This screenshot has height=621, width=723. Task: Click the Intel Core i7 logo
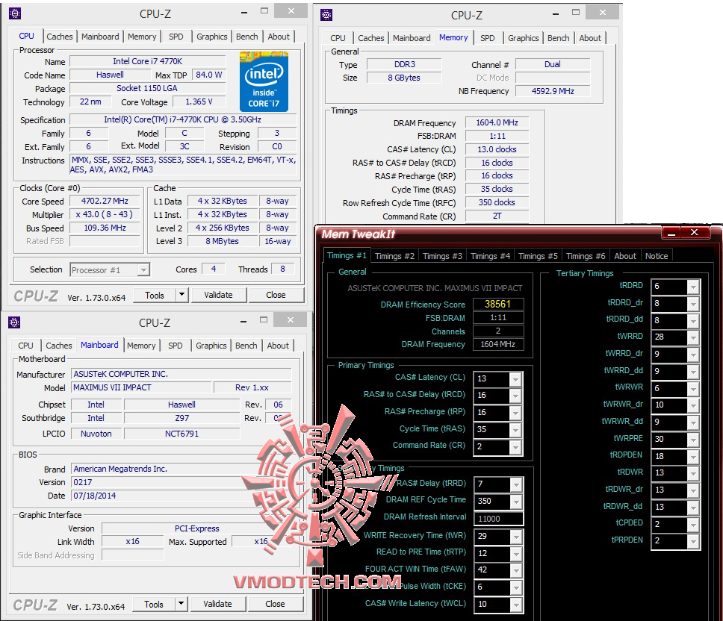264,81
